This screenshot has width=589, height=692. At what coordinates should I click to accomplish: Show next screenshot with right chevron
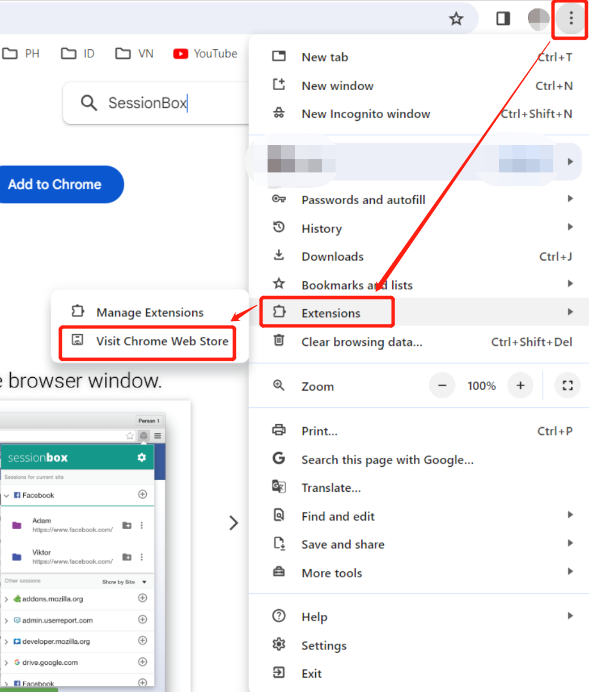[233, 522]
